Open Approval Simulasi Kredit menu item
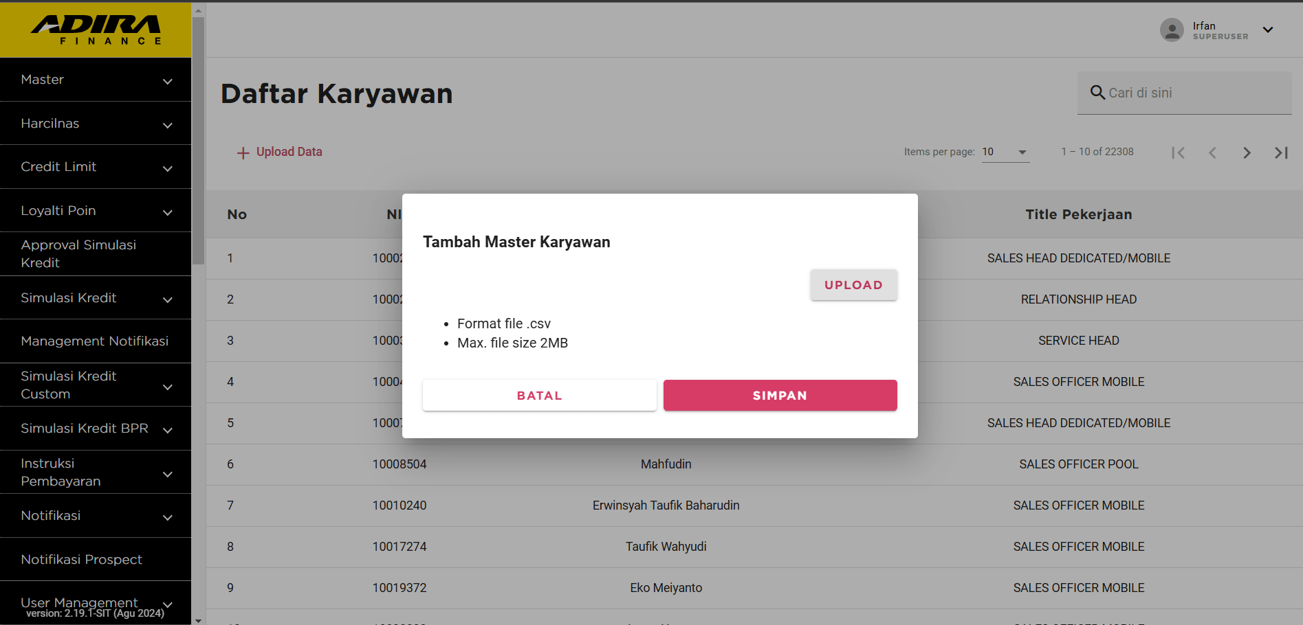 [x=96, y=254]
